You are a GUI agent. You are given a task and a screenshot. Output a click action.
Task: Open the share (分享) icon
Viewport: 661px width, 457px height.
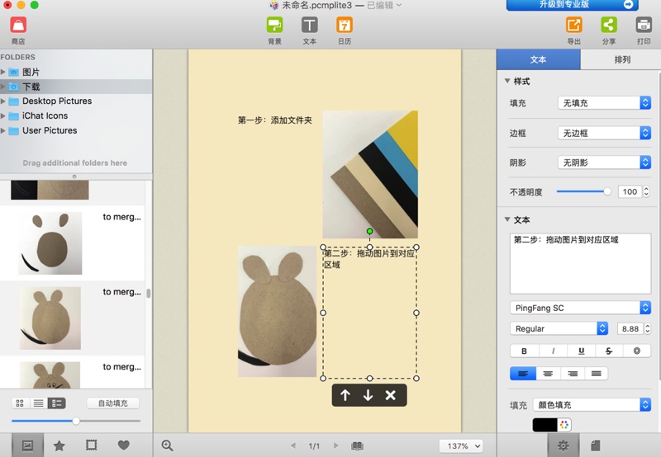609,25
